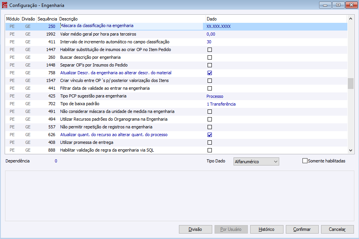The image size is (359, 239).
Task: Minimize the Configuração - Engenharia window
Action: click(x=325, y=5)
